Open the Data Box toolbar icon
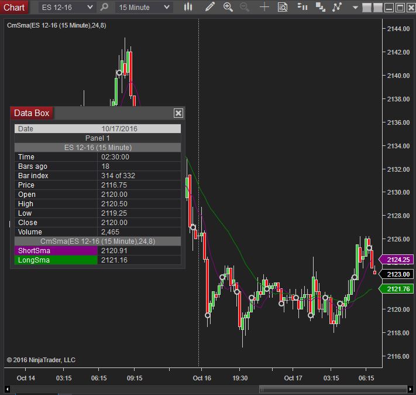The image size is (416, 395). click(283, 7)
